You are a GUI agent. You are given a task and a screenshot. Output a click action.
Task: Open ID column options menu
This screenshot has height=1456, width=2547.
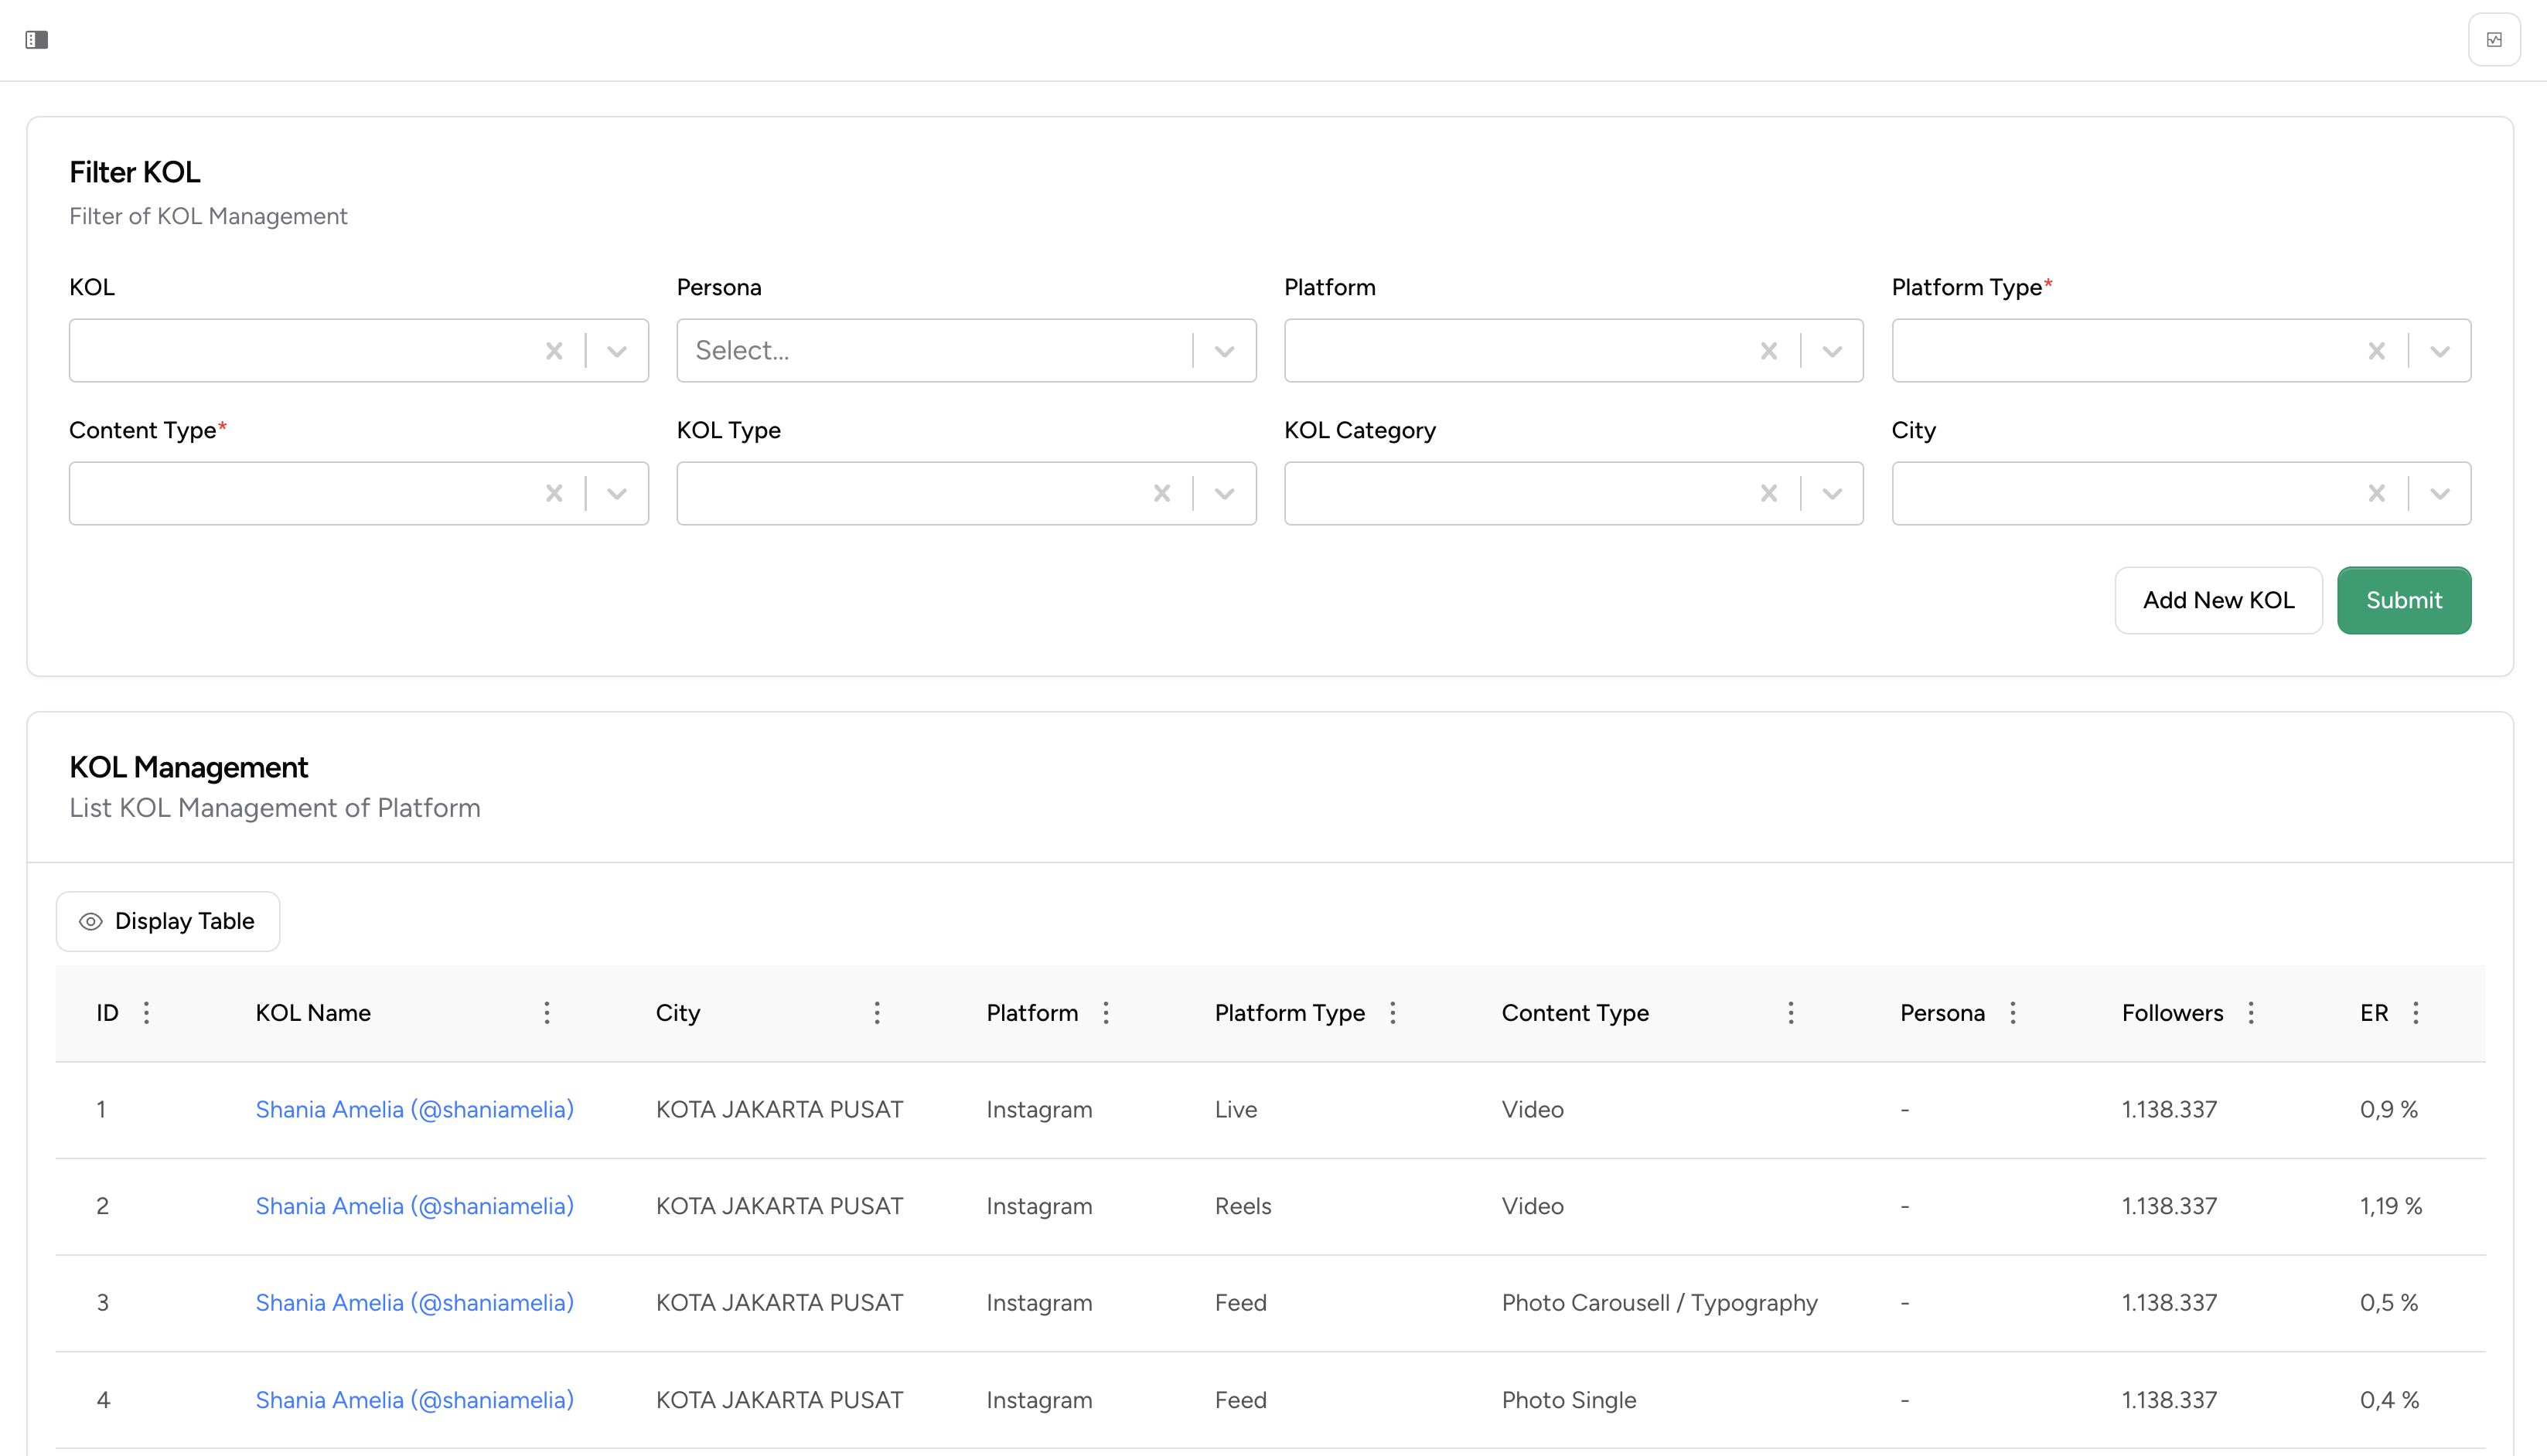147,1013
